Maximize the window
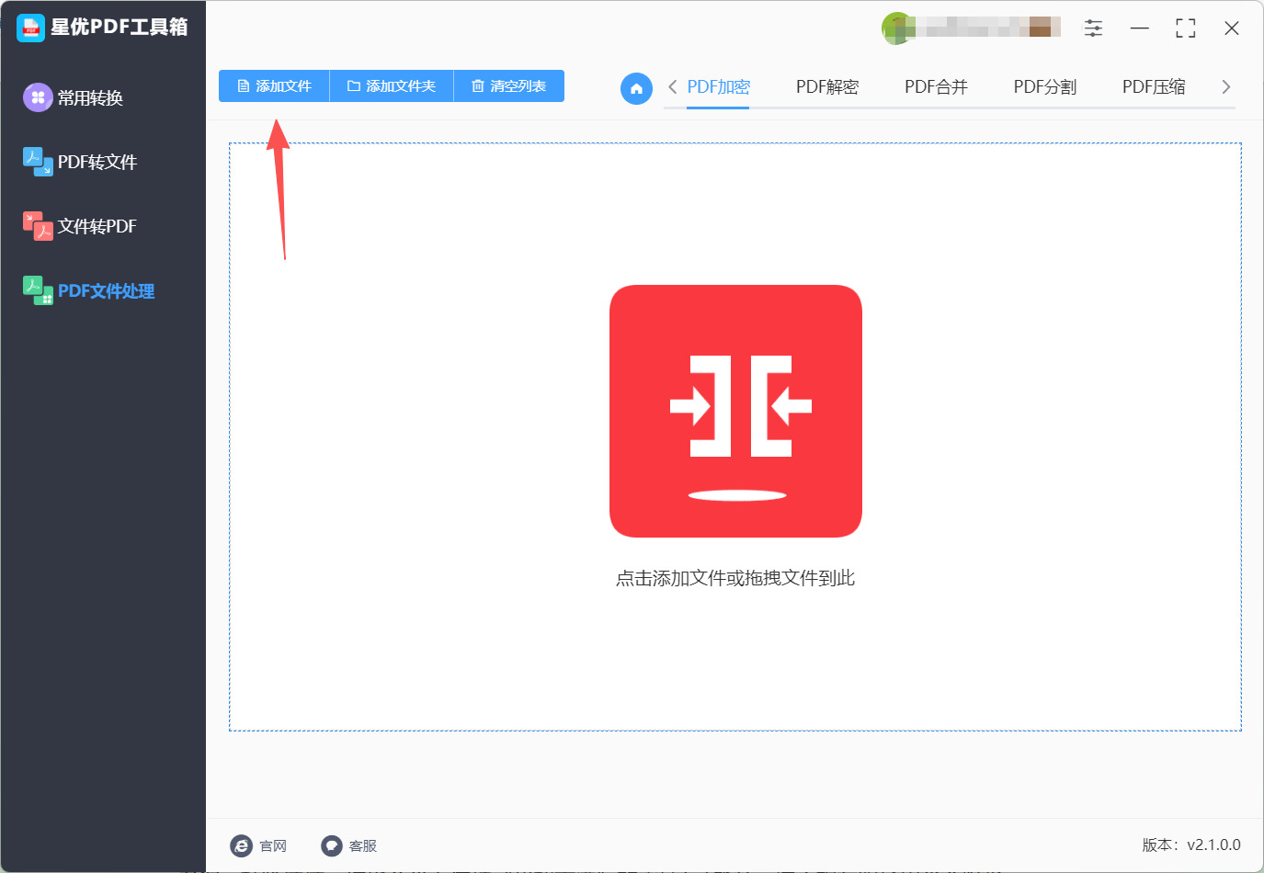The image size is (1264, 873). [x=1186, y=28]
